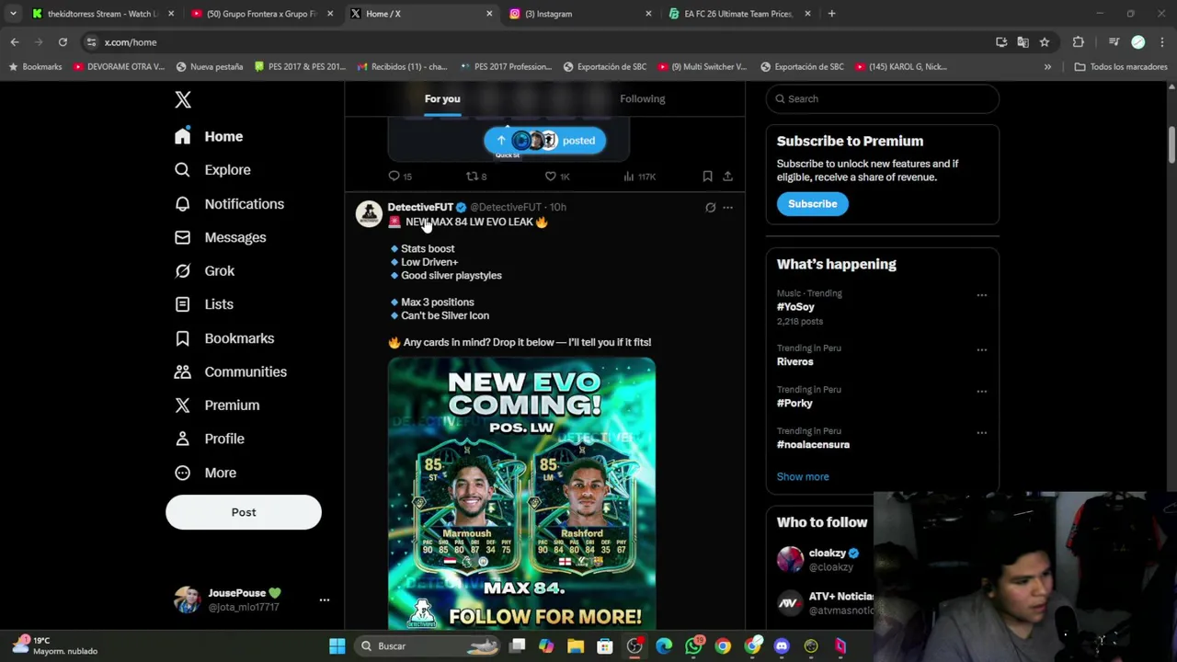1177x662 pixels.
Task: Click the Subscribe button
Action: [812, 204]
